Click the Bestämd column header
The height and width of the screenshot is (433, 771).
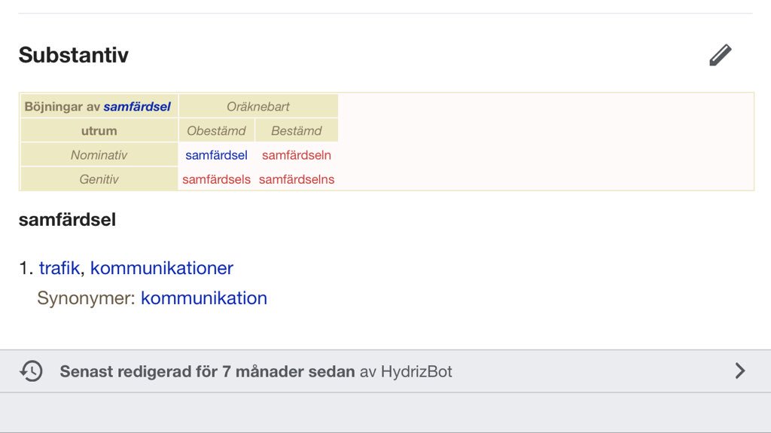(297, 130)
